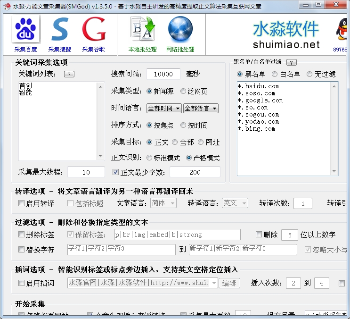Screen dimensions: 350x319
Task: Click help button beside 关键词列表
Action: [x=69, y=74]
